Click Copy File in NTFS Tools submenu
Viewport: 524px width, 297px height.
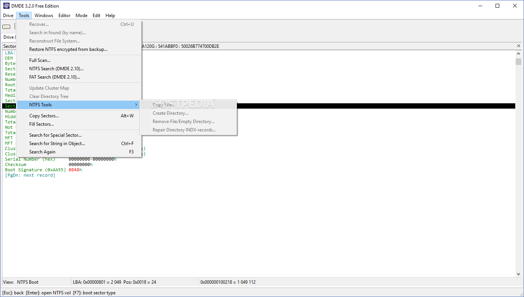click(188, 105)
